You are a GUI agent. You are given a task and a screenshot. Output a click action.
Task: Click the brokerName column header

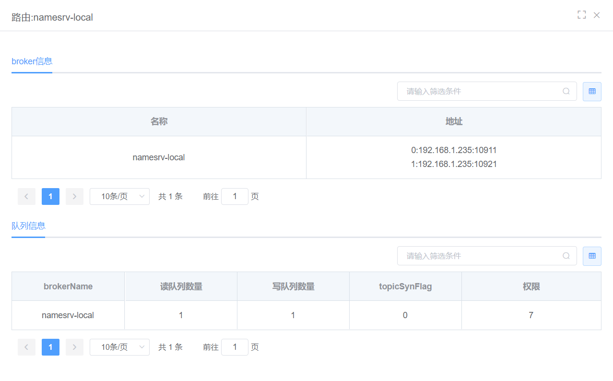68,286
